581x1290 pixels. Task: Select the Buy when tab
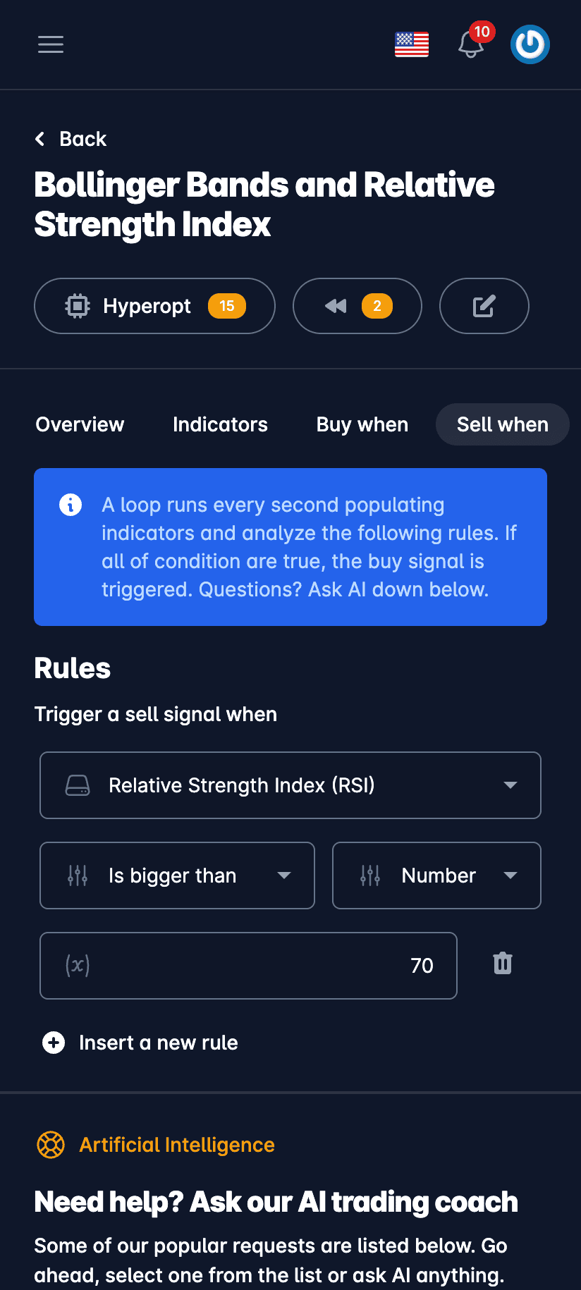click(x=362, y=424)
